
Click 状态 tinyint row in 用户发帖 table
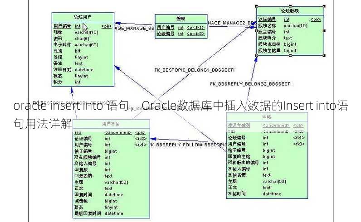point(96,207)
